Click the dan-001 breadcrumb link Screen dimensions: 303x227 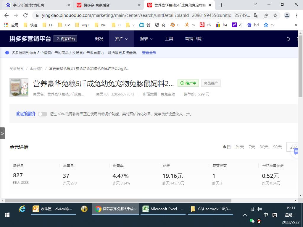[x=36, y=69]
